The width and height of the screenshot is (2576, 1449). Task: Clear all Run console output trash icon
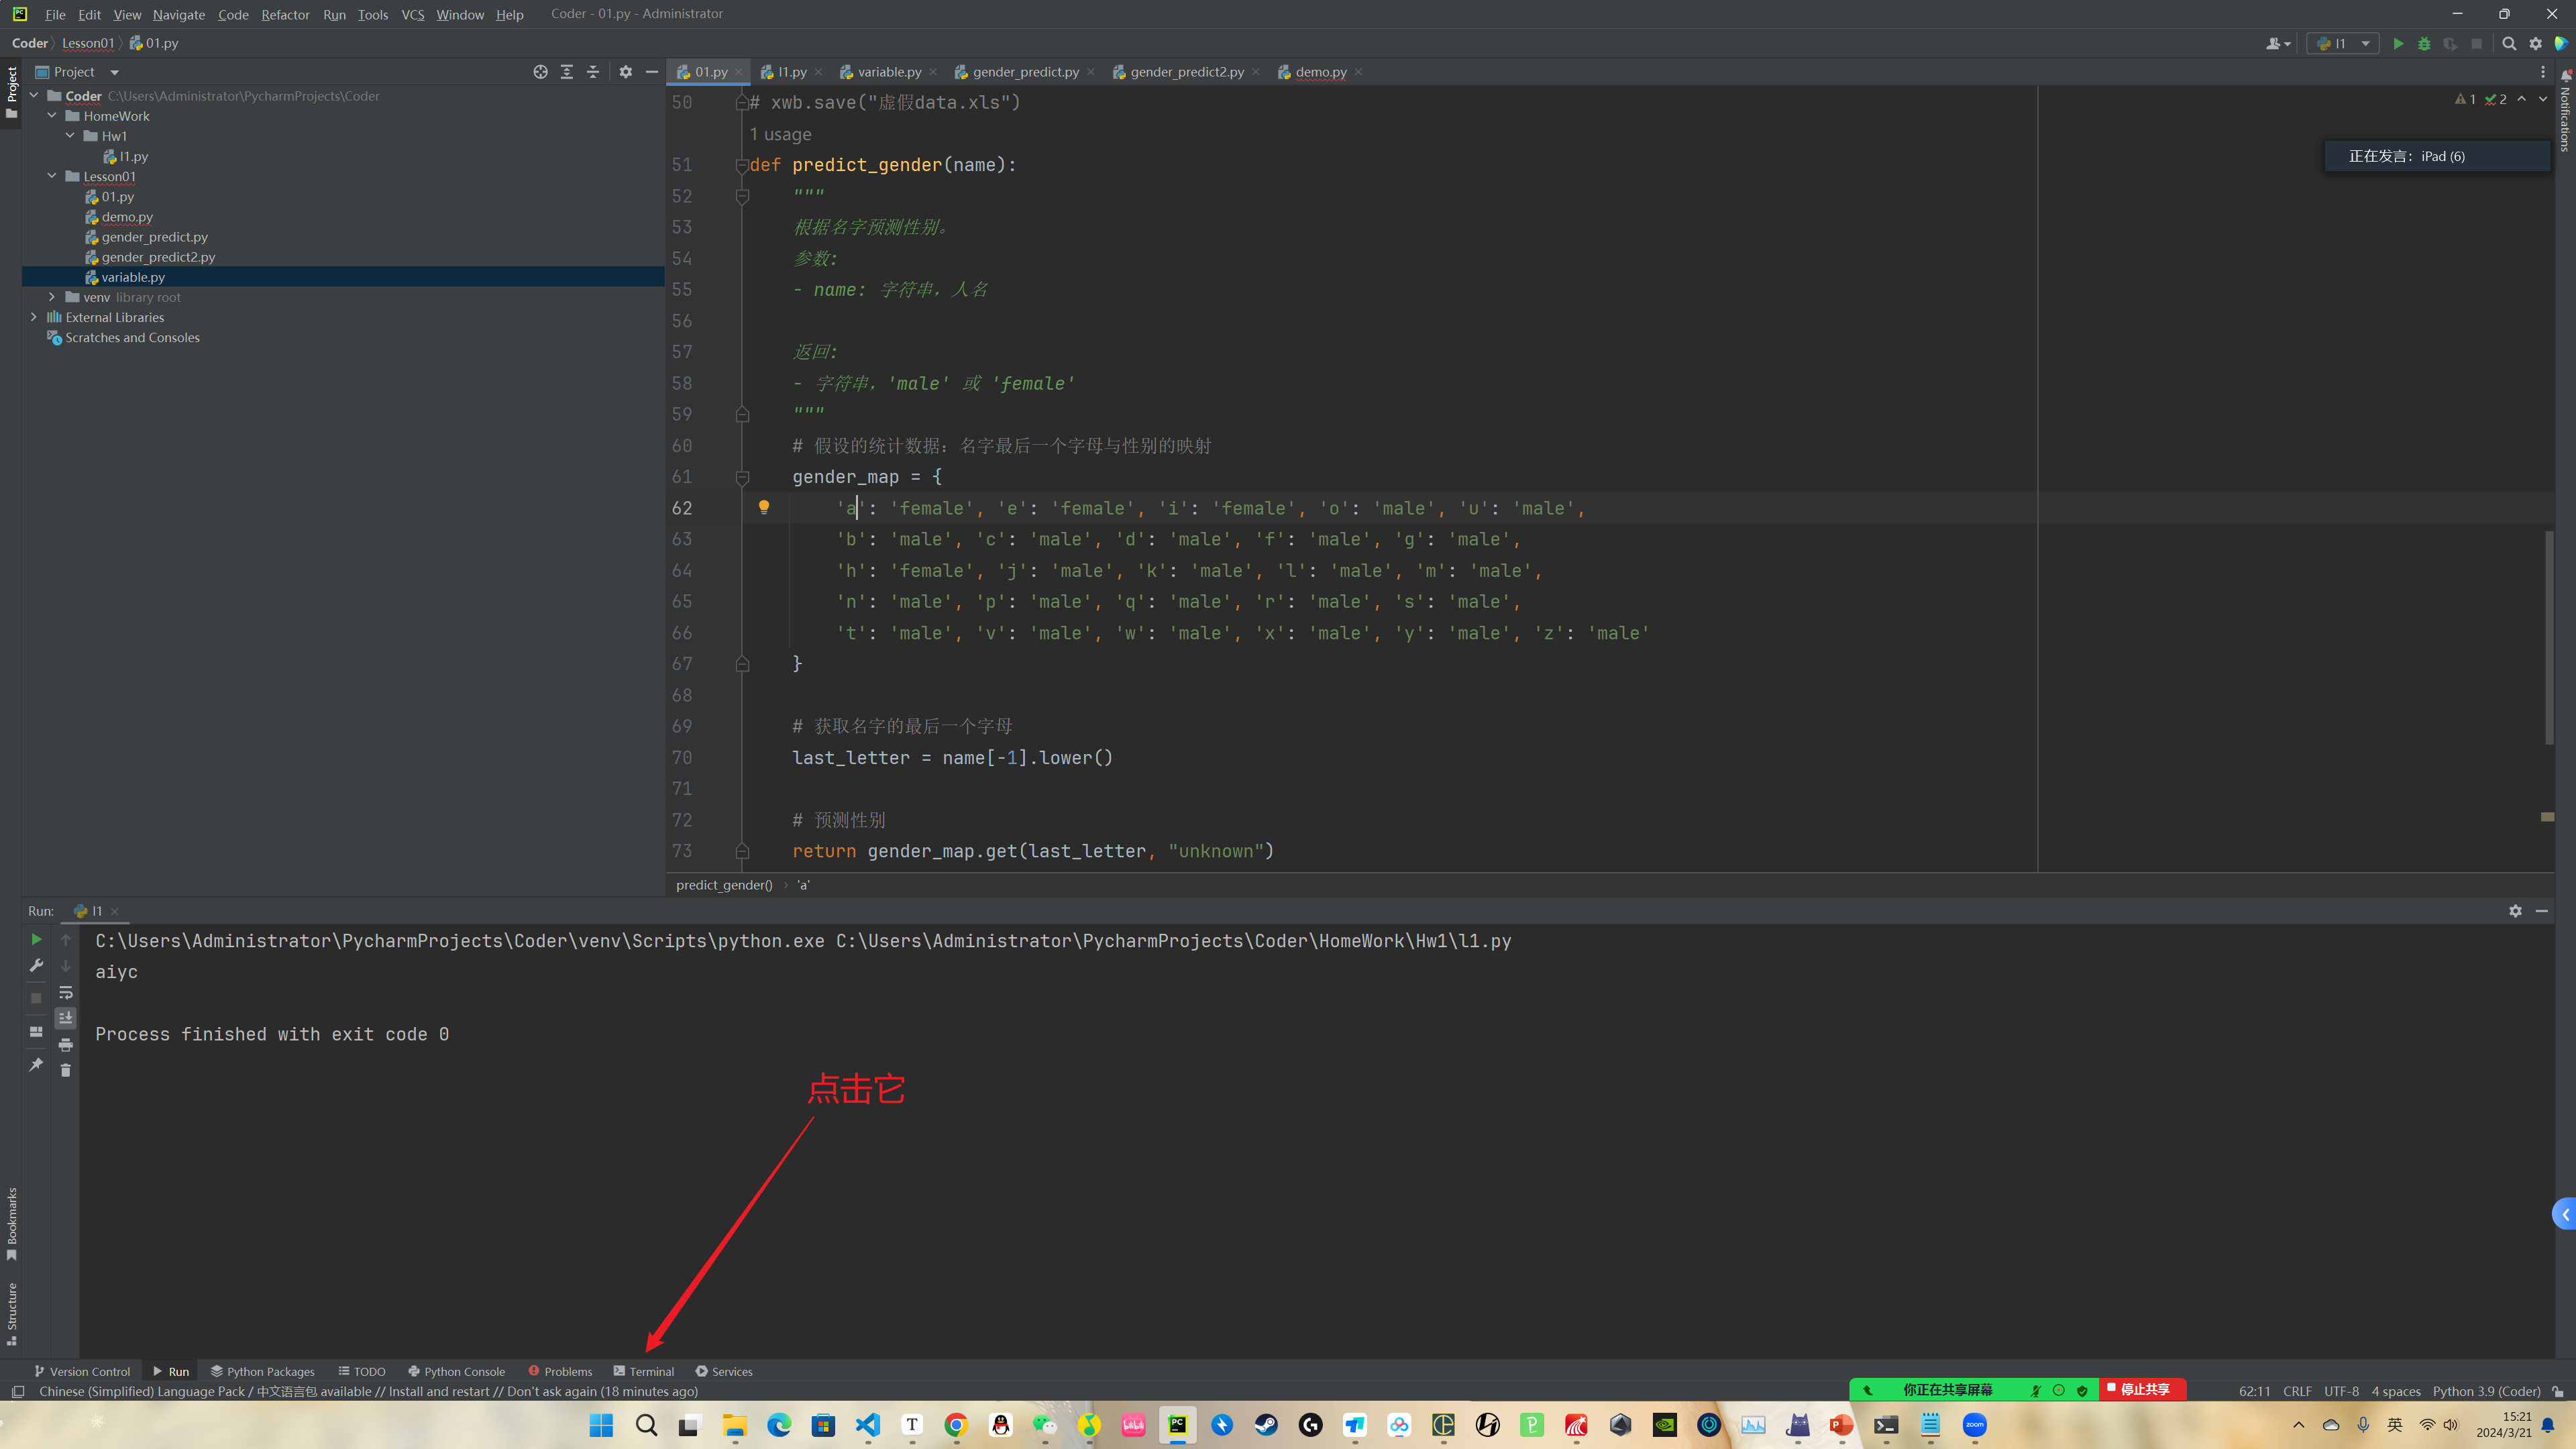[66, 1071]
